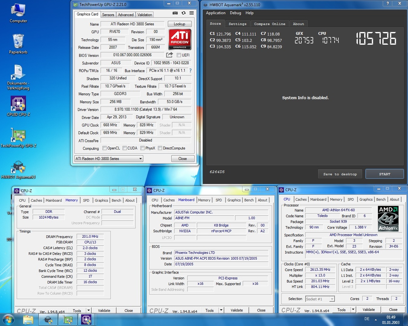Switch to the Settings tab in Aquamark
This screenshot has width=408, height=326.
(238, 24)
